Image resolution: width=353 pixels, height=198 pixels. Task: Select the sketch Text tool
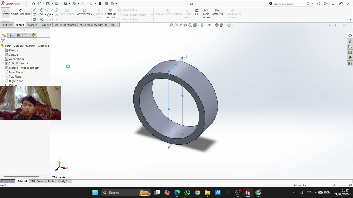[56, 15]
